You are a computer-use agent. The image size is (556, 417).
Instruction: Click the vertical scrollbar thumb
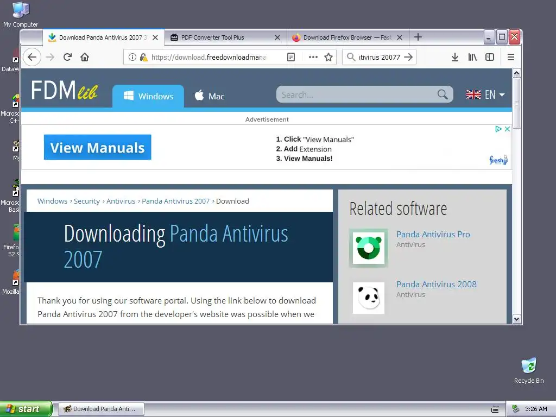click(517, 103)
